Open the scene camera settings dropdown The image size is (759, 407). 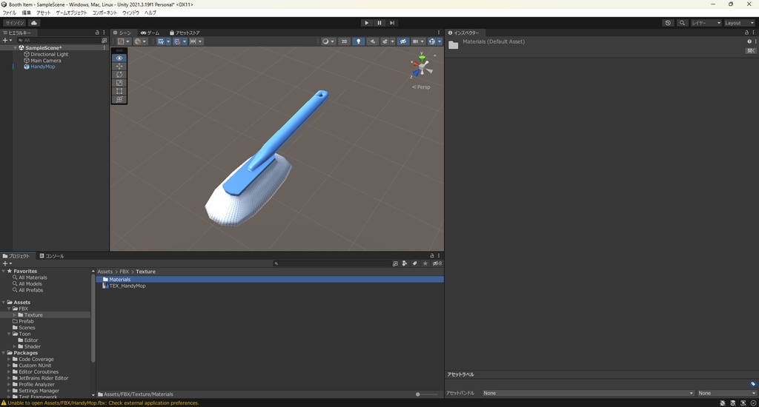coord(418,41)
